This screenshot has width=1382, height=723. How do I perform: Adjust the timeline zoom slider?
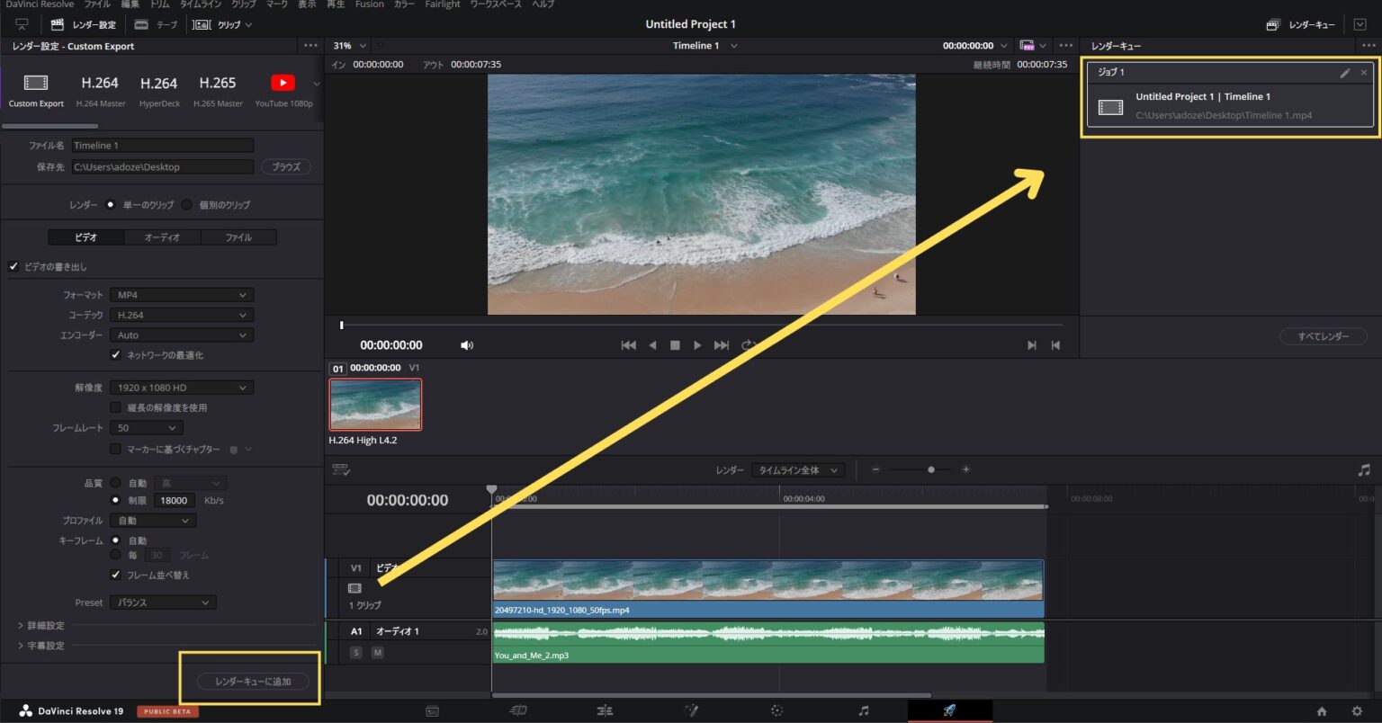point(930,469)
